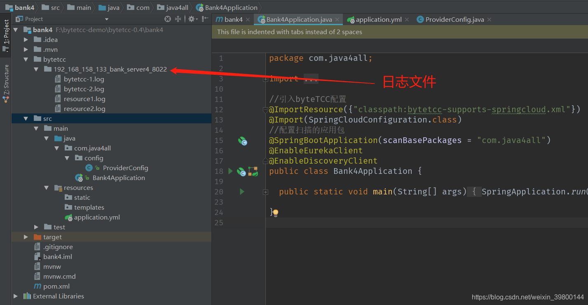
Task: Click the Spring bean gutter icon on line 18
Action: 241,172
